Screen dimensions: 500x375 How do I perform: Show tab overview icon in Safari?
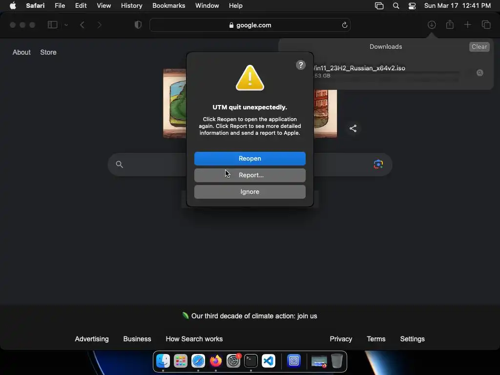[x=486, y=25]
